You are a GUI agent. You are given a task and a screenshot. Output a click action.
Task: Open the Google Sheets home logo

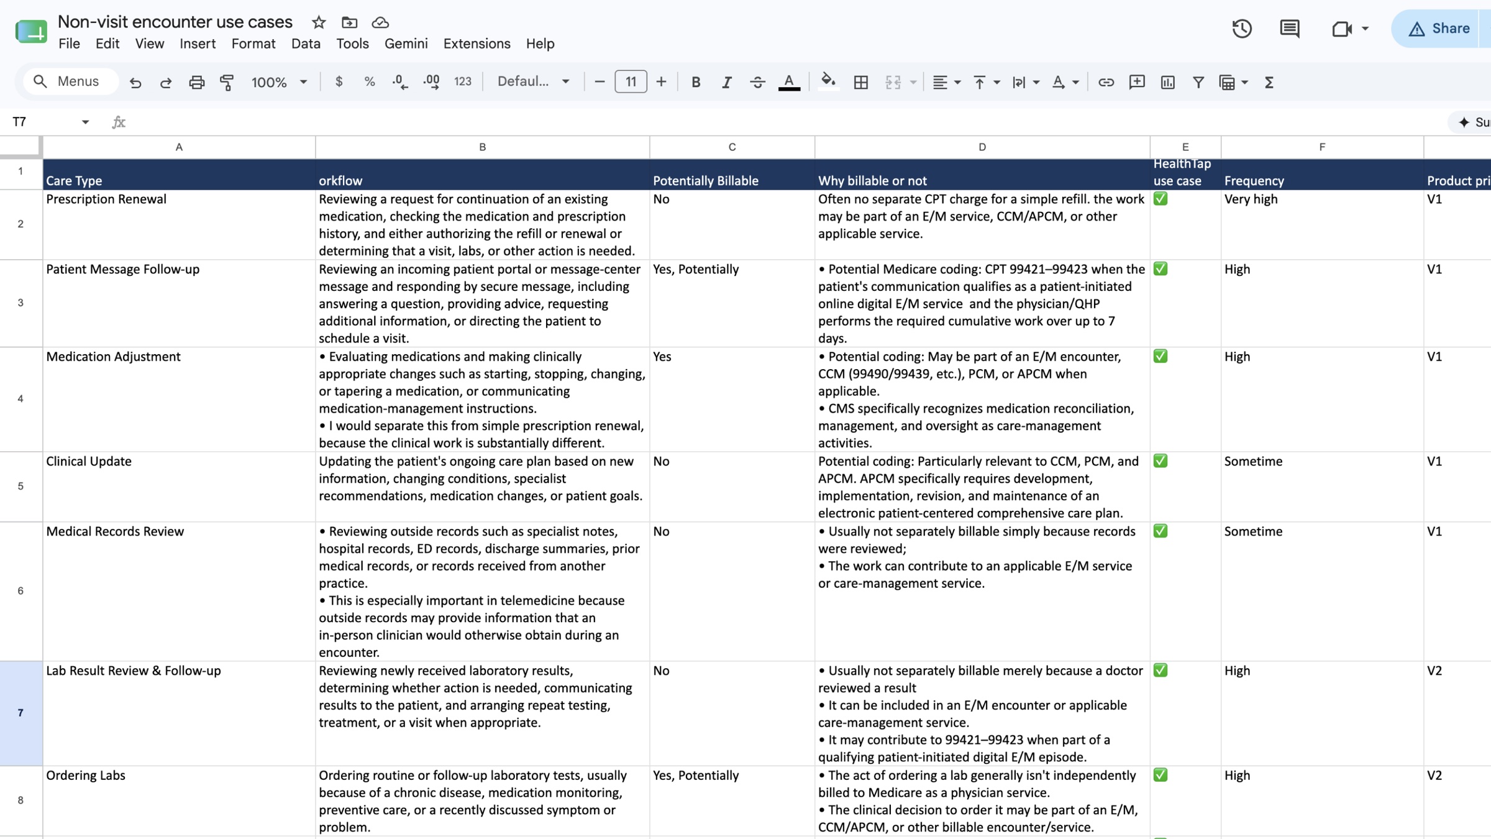coord(31,31)
